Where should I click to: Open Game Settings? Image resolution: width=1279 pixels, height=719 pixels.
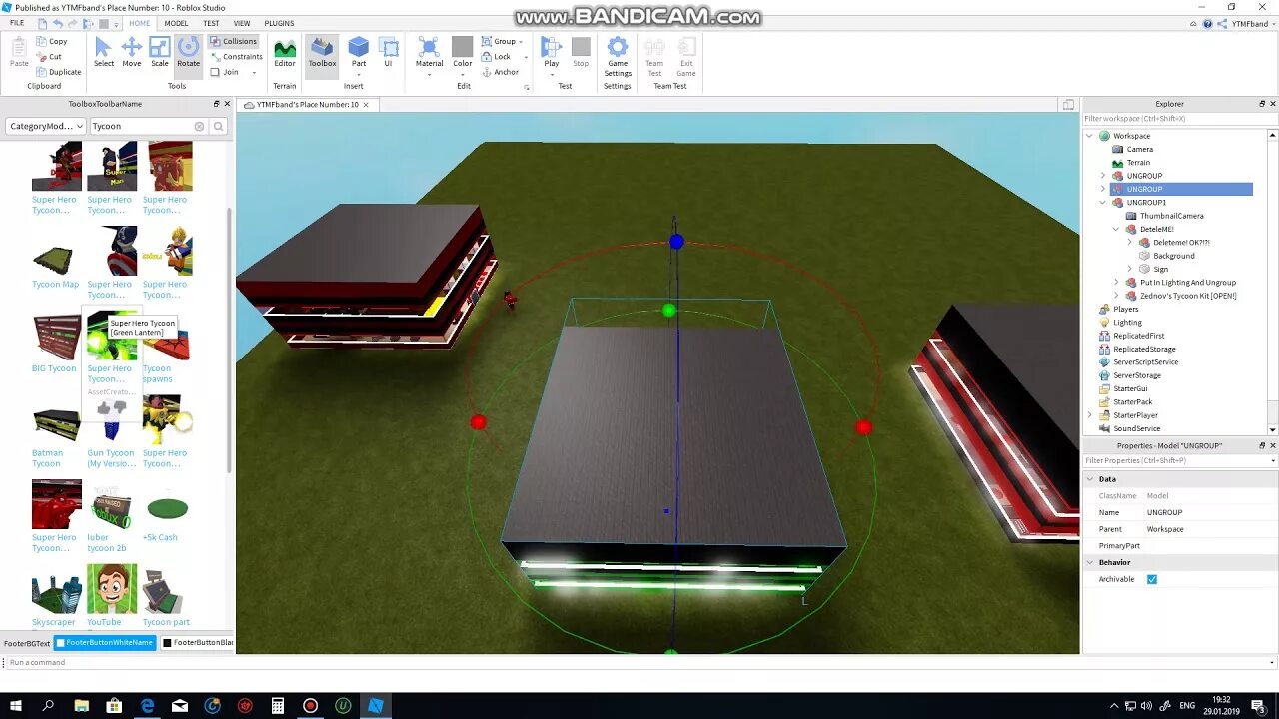pos(618,56)
